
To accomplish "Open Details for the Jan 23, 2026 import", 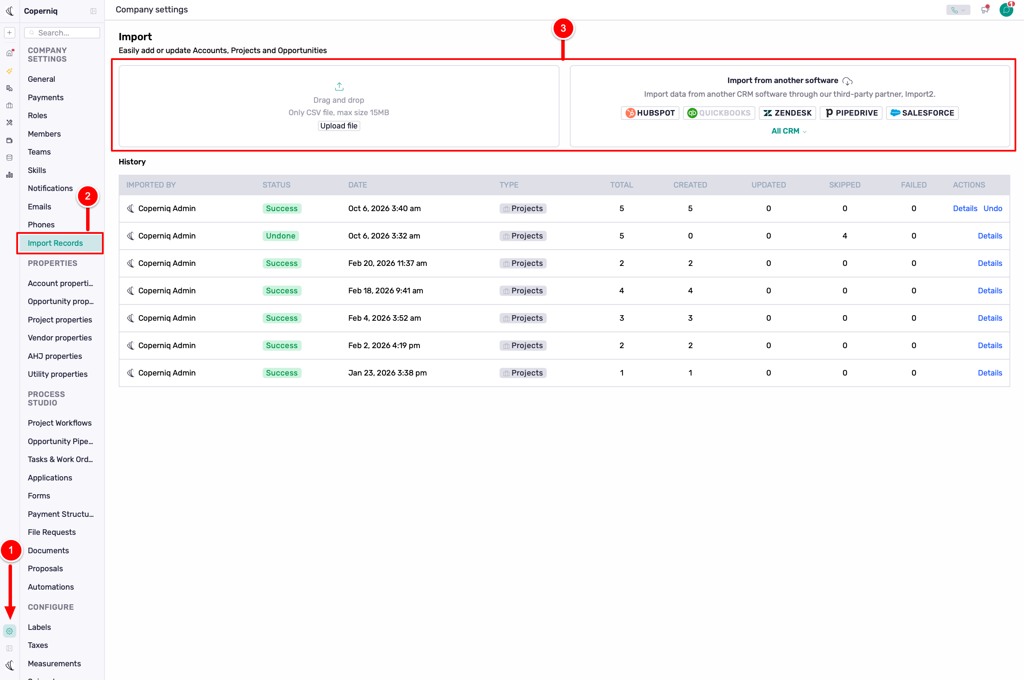I will (990, 373).
